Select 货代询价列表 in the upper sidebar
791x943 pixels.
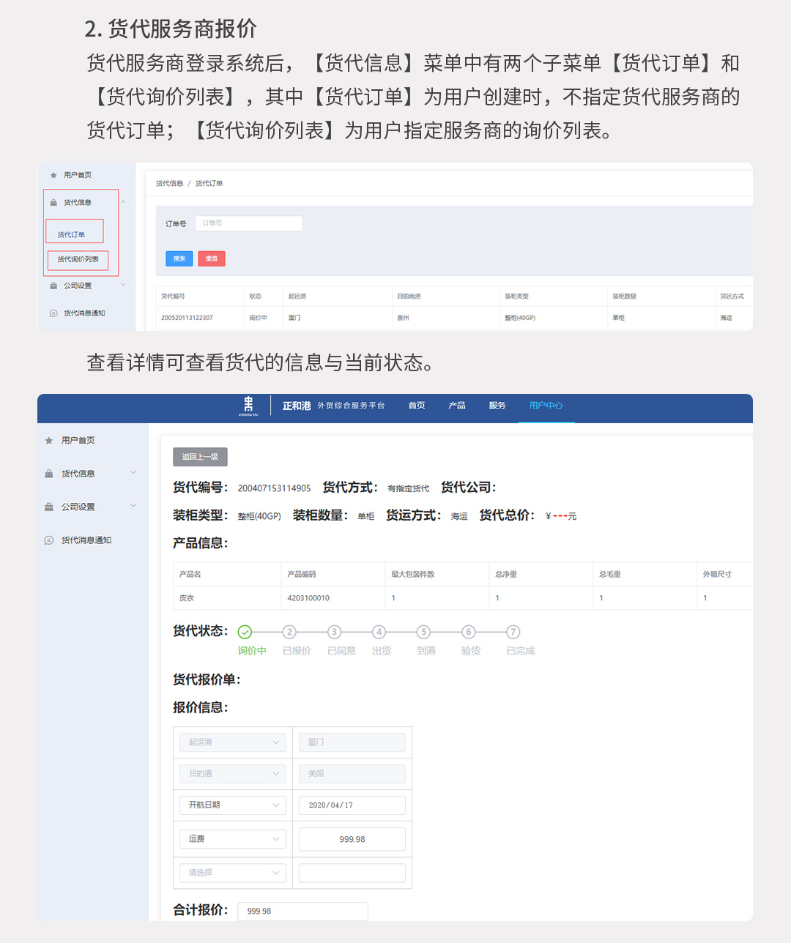coord(78,259)
